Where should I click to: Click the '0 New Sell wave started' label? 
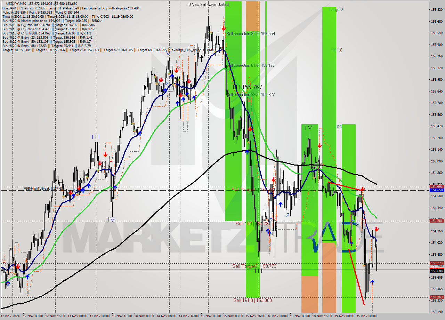coord(209,5)
